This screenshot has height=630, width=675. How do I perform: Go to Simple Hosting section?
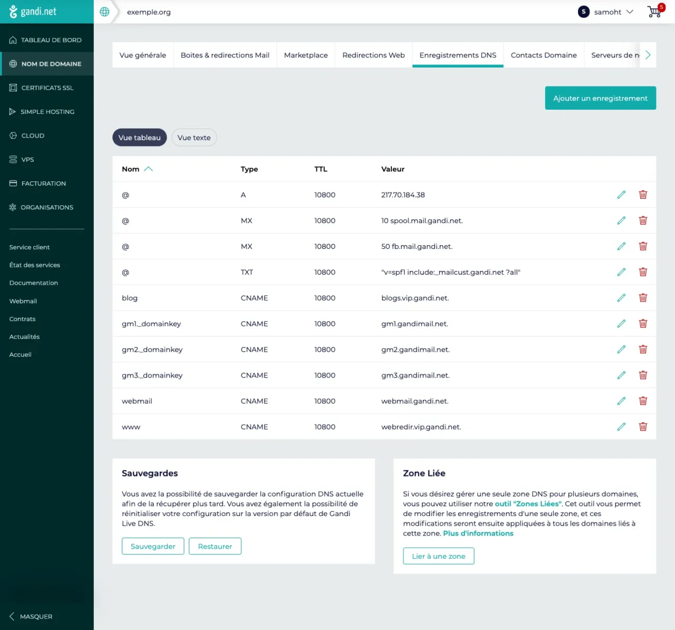click(47, 112)
